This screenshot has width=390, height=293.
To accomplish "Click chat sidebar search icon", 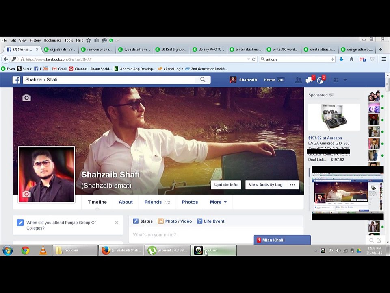I will point(371,241).
